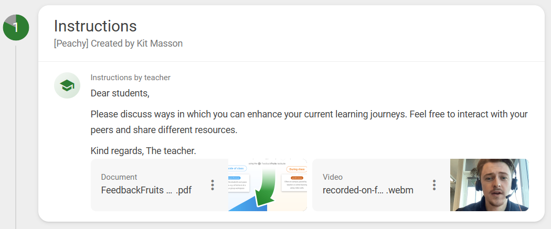This screenshot has height=229, width=551.
Task: Click the "Document" attachment type label
Action: pyautogui.click(x=119, y=177)
